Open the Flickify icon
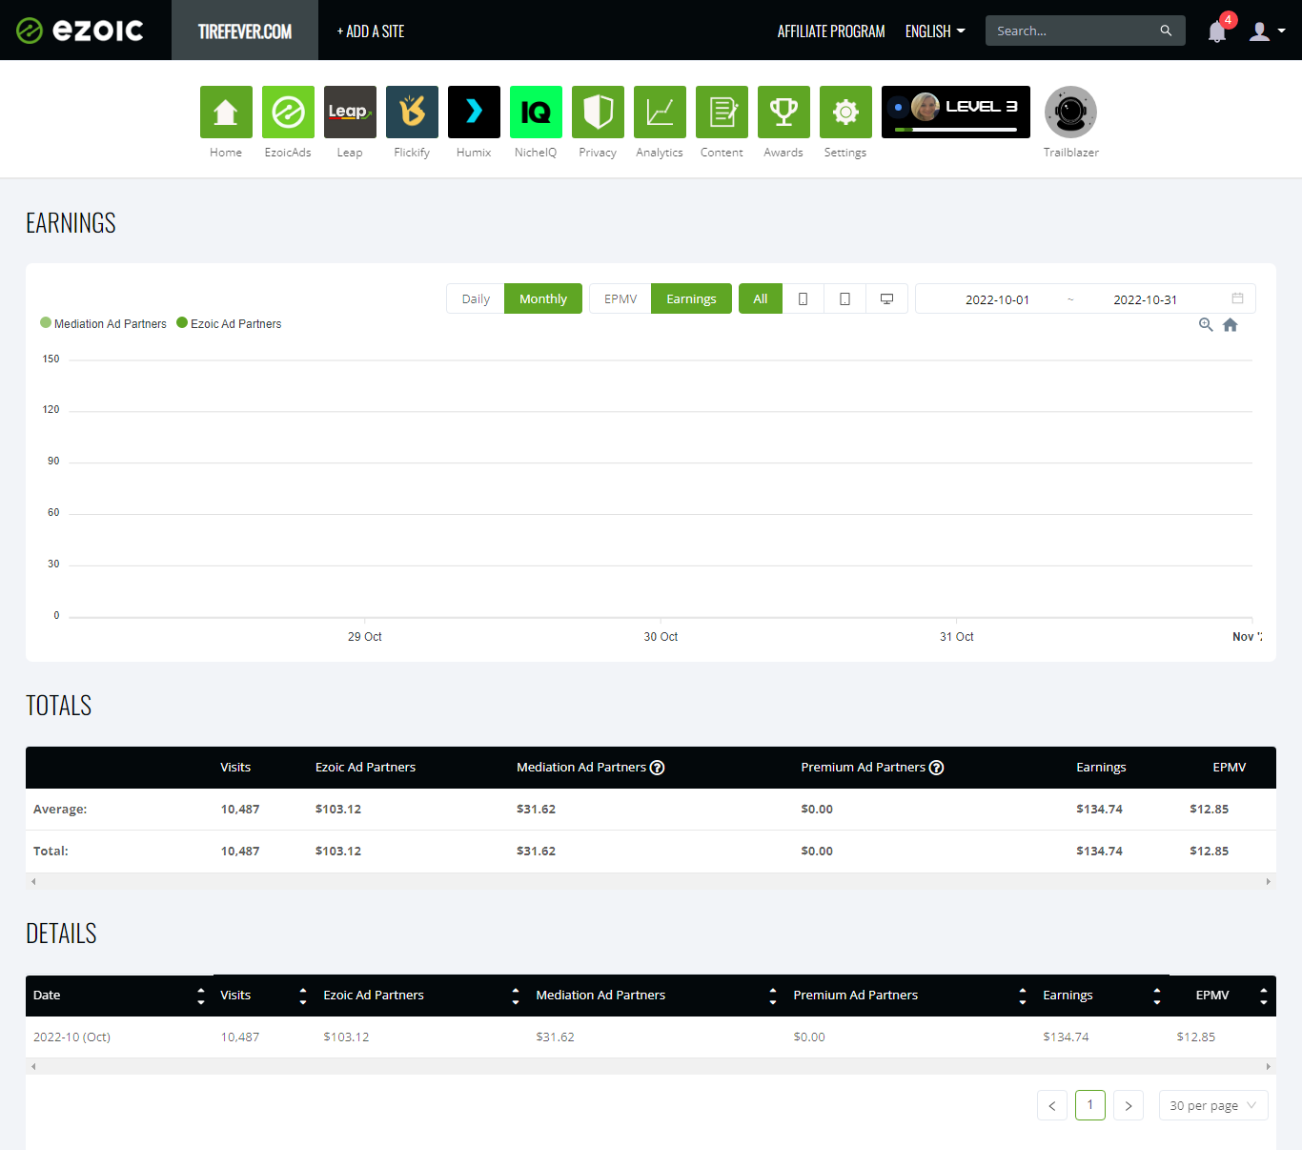The height and width of the screenshot is (1150, 1302). coord(412,112)
